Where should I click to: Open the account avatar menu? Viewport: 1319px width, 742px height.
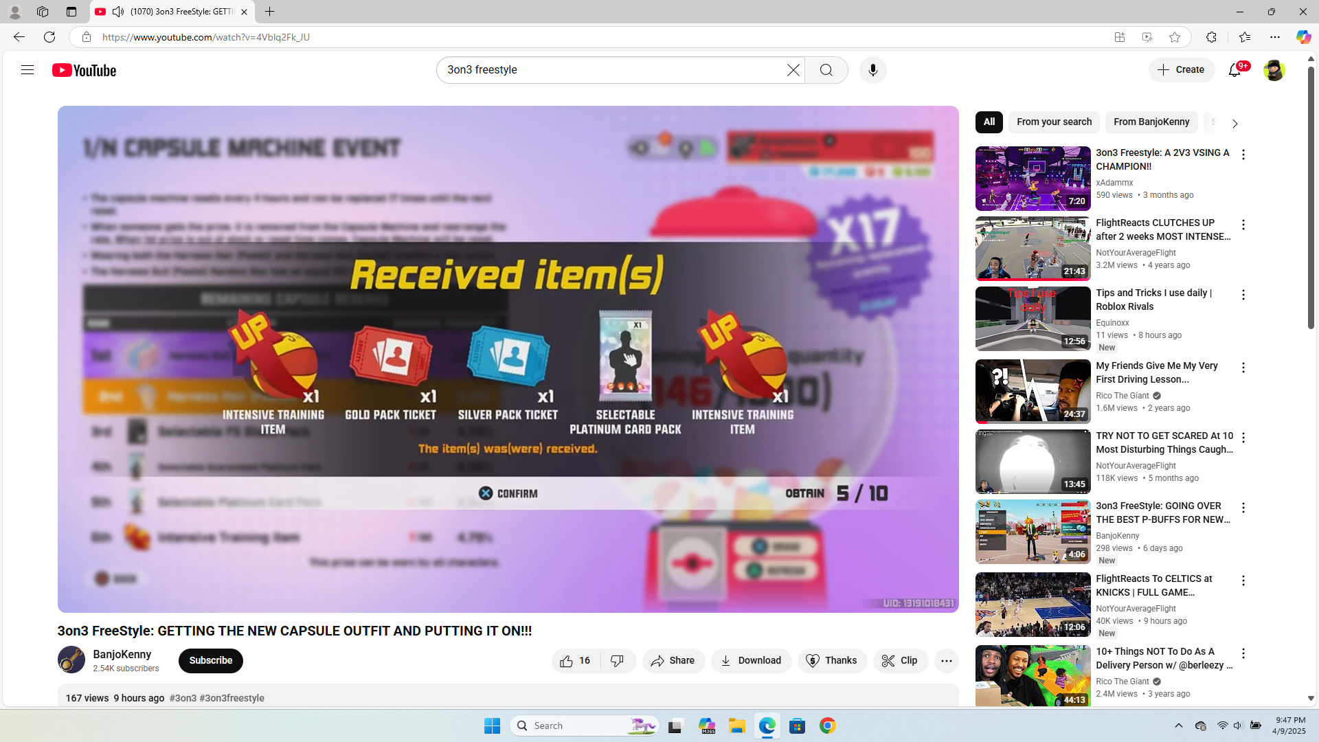[1274, 70]
